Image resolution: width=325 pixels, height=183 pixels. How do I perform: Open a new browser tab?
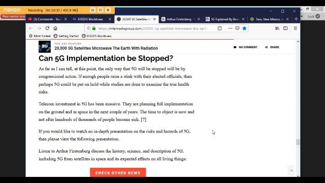pyautogui.click(x=296, y=19)
